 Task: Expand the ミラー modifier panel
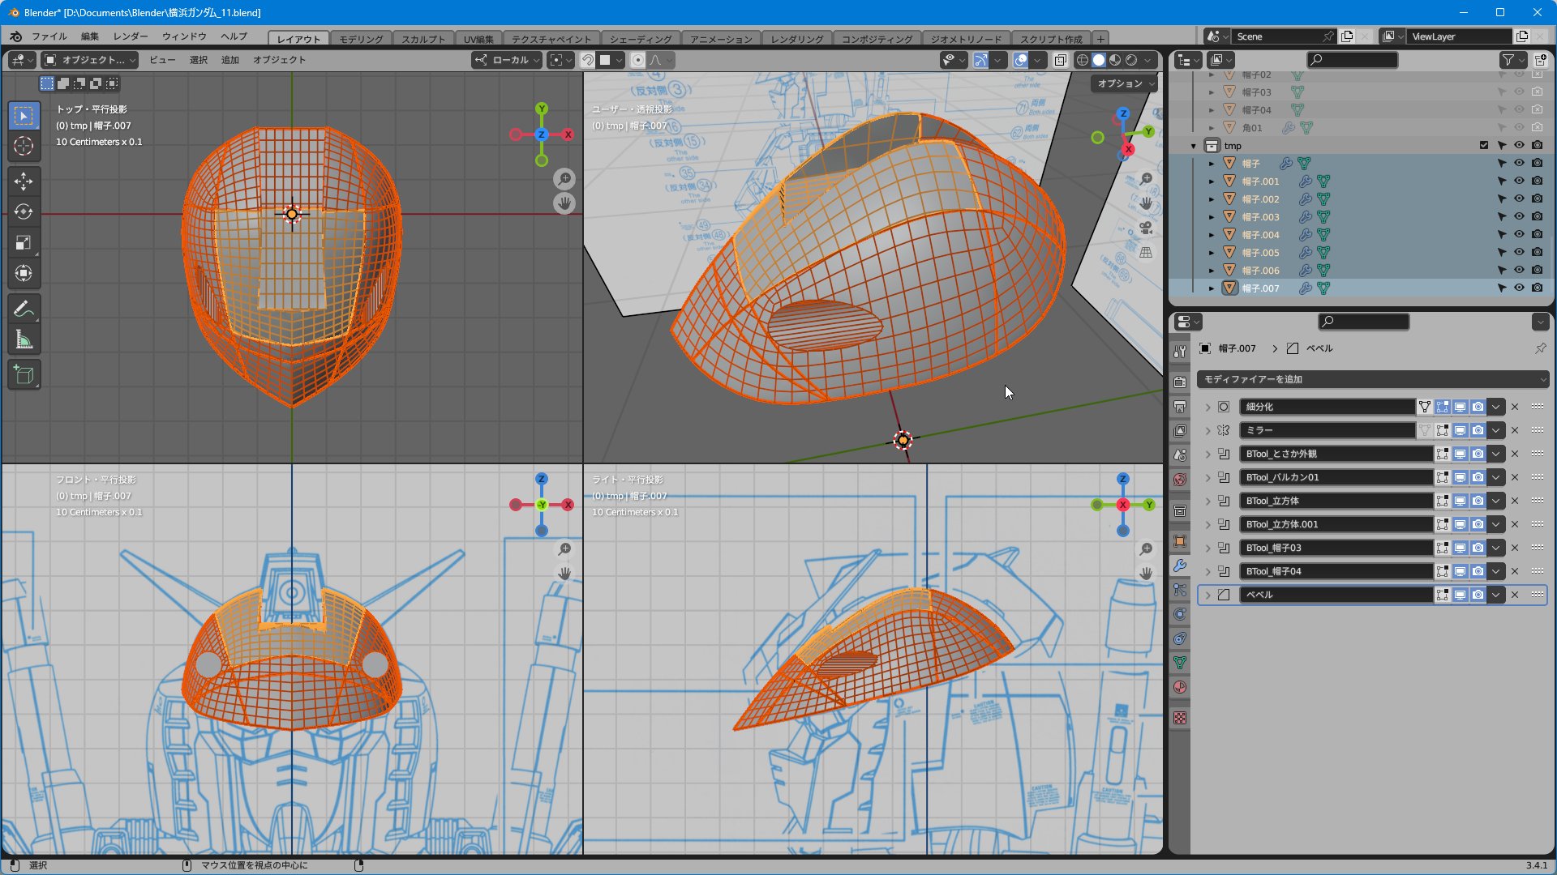pos(1207,431)
